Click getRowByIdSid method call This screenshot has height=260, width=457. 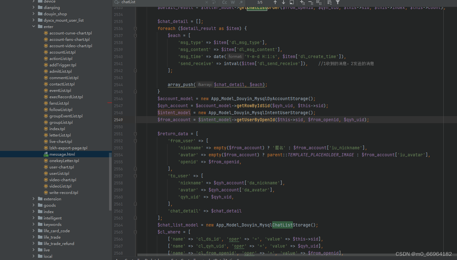pos(253,106)
